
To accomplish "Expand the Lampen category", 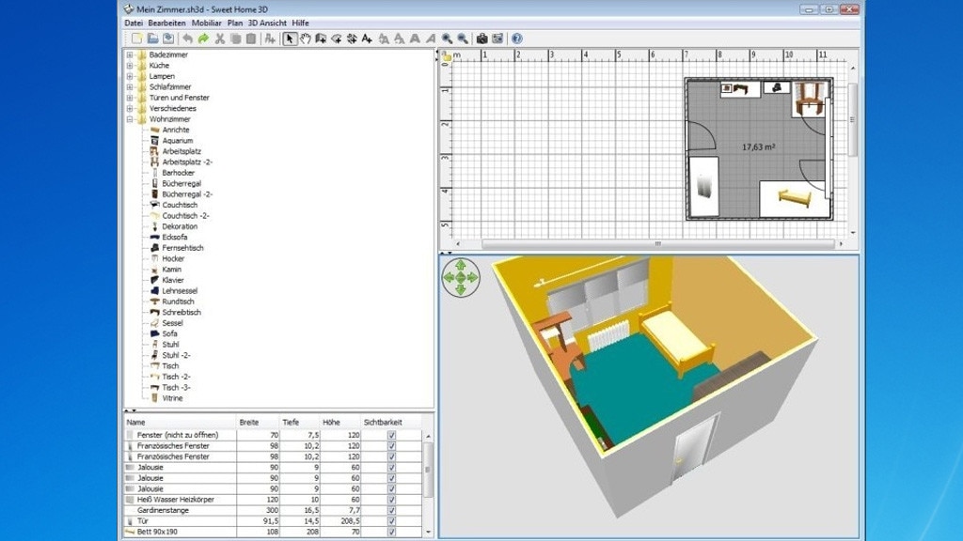I will (130, 76).
